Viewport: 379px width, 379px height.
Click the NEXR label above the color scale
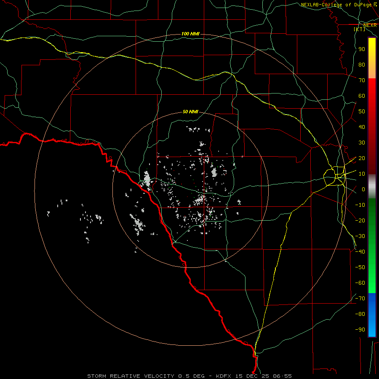[x=370, y=25]
